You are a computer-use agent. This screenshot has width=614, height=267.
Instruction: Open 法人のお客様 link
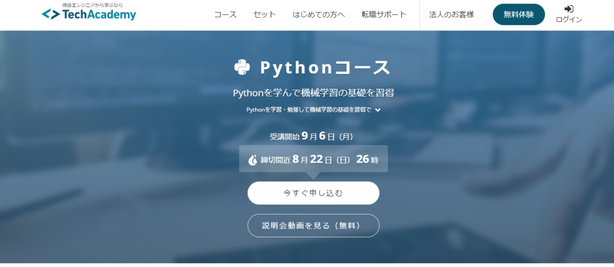451,14
